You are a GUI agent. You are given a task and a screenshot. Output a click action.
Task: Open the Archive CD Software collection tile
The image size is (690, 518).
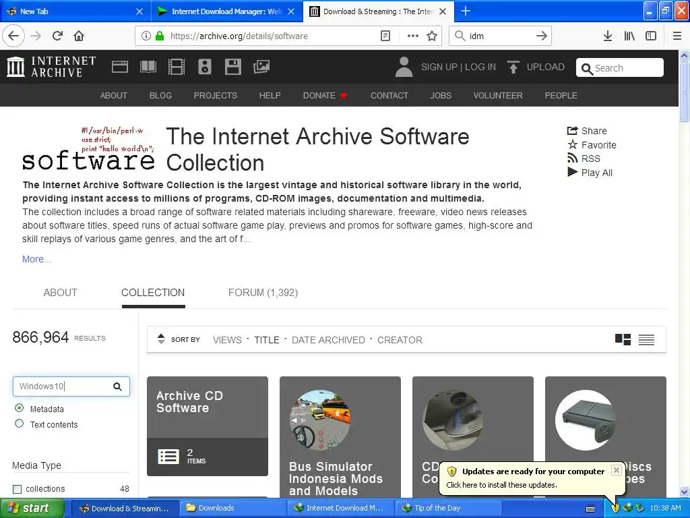click(208, 426)
